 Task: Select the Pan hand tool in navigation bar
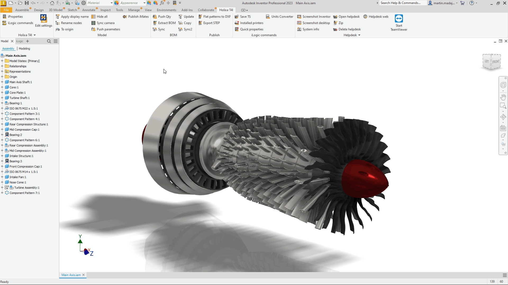coord(503,97)
